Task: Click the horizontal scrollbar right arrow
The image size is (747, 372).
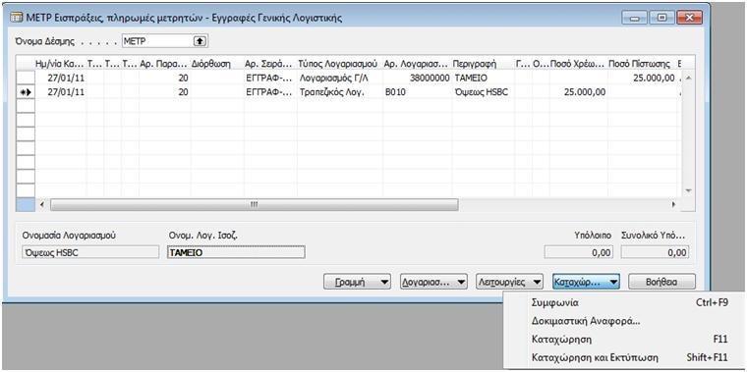Action: (673, 204)
